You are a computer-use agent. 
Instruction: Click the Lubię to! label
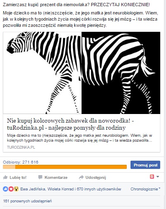tap(18, 177)
